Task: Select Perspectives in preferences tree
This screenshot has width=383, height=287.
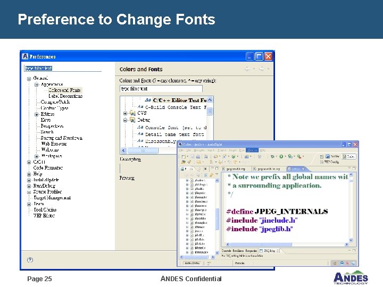Action: (52, 126)
